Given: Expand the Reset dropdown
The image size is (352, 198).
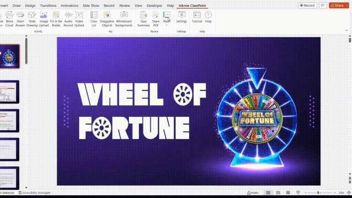Looking at the screenshot, I should tap(167, 25).
